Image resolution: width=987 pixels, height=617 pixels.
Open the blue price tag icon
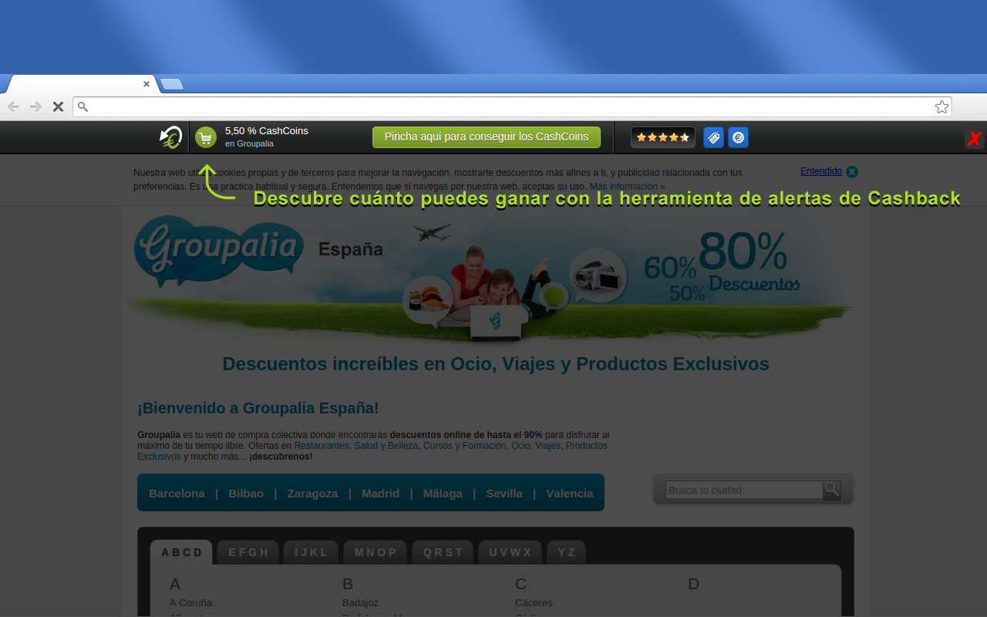tap(714, 137)
